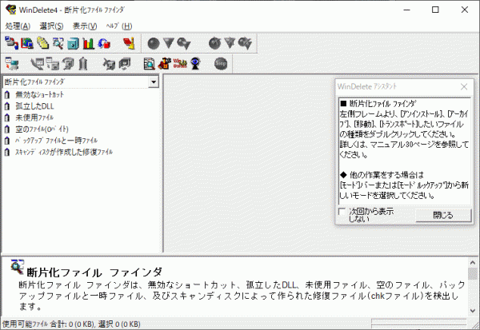This screenshot has height=330, width=480.
Task: Close the WinDelete アシスタント panel
Action: pyautogui.click(x=463, y=86)
